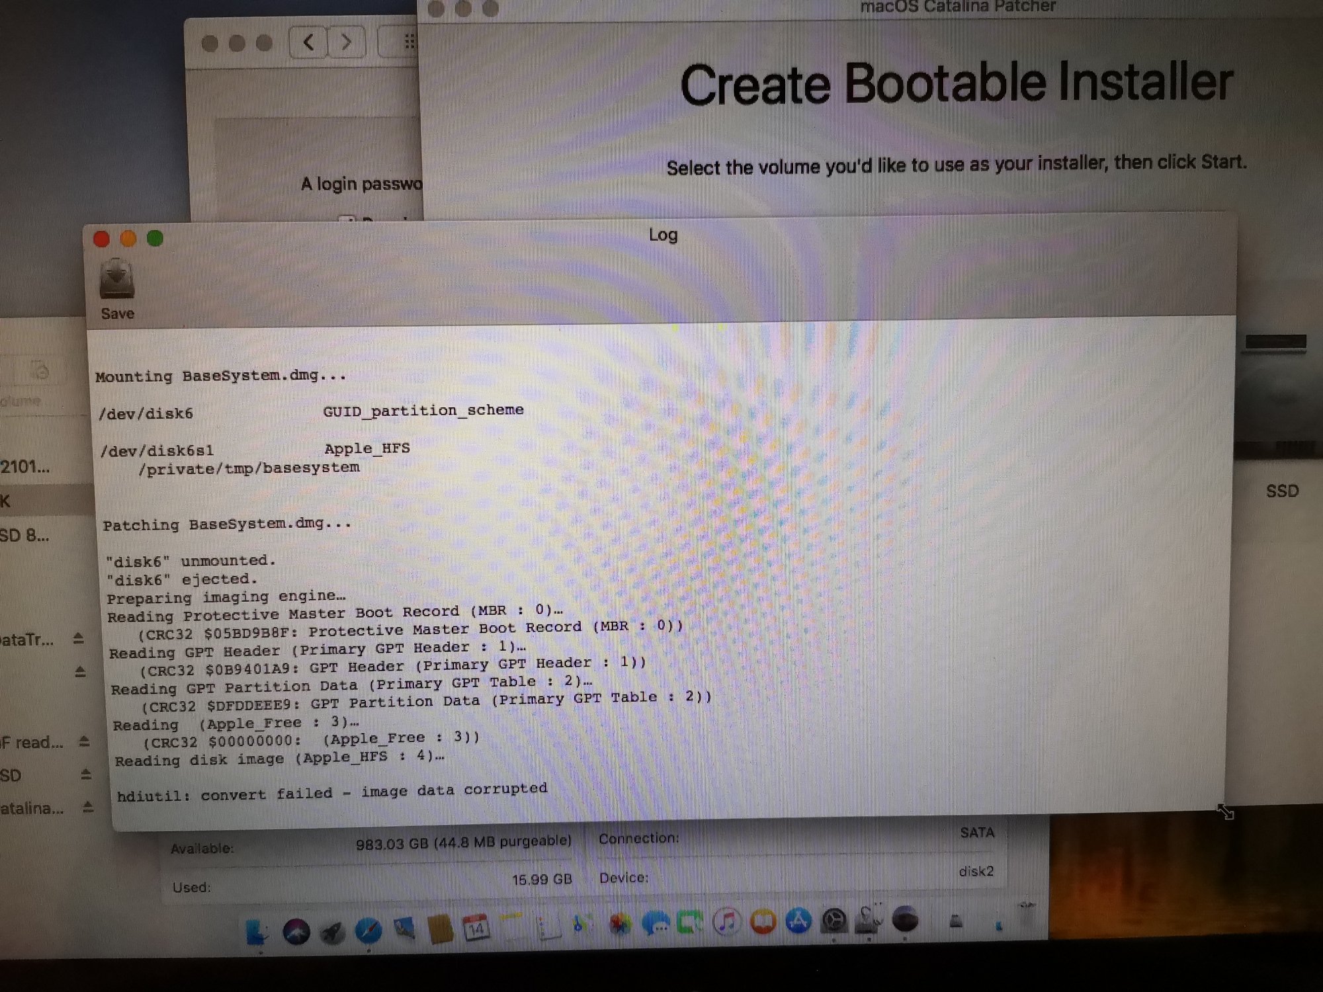Open Safari from the dock
The width and height of the screenshot is (1323, 992).
click(368, 930)
